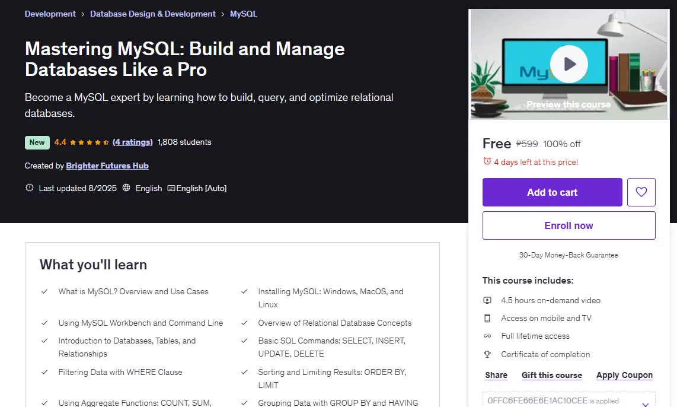Click 'Certificate of completion' text

tap(545, 354)
